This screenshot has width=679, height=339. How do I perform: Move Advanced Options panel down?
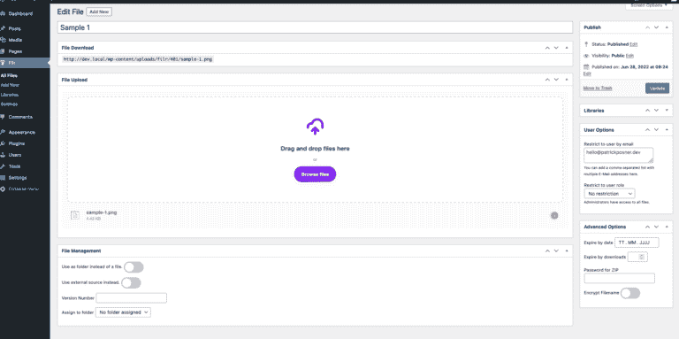click(x=657, y=227)
